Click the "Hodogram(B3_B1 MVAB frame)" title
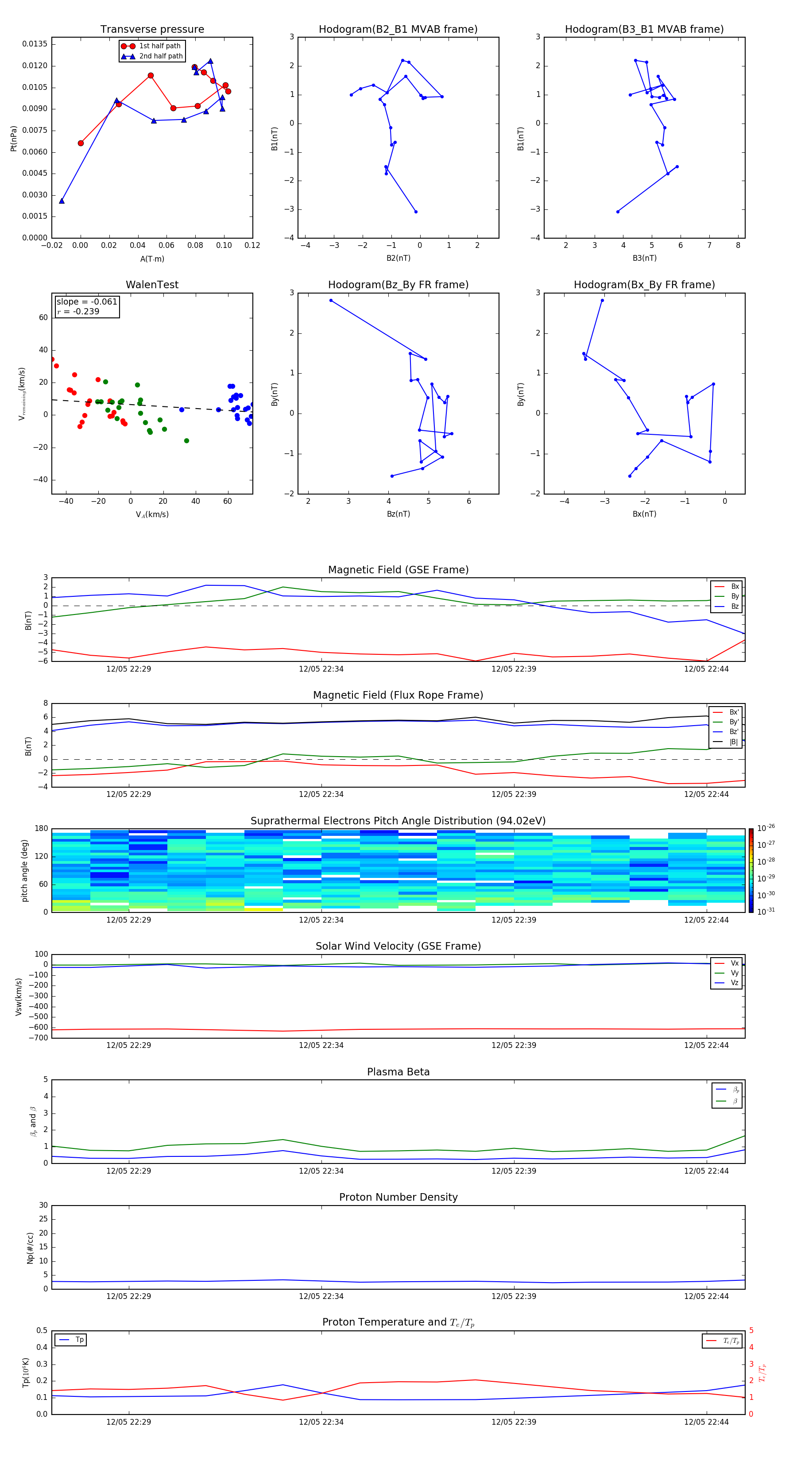The width and height of the screenshot is (797, 1461). [x=644, y=30]
